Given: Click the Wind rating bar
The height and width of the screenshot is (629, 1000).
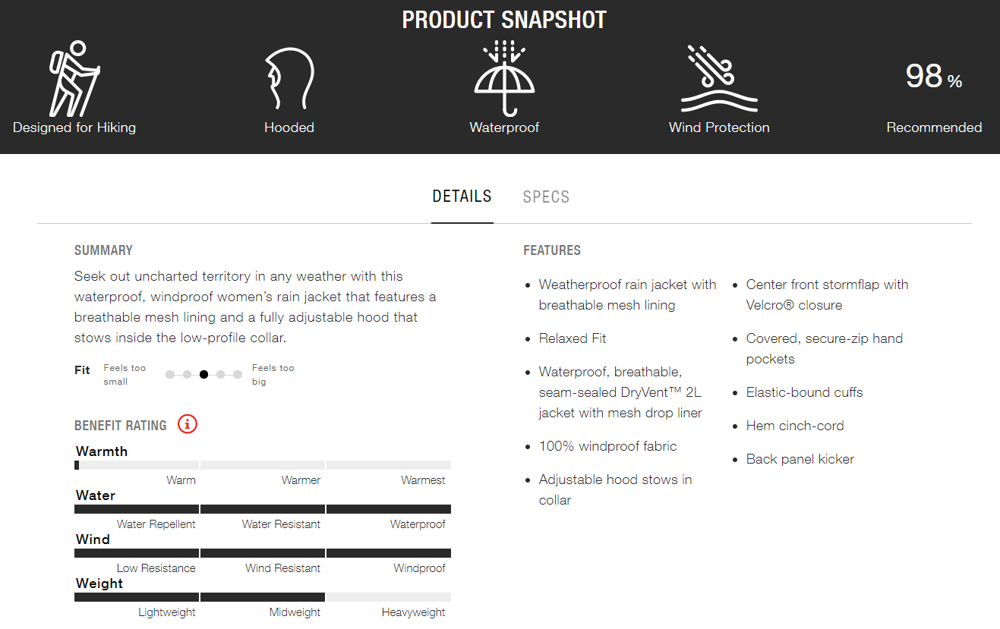Looking at the screenshot, I should (263, 553).
